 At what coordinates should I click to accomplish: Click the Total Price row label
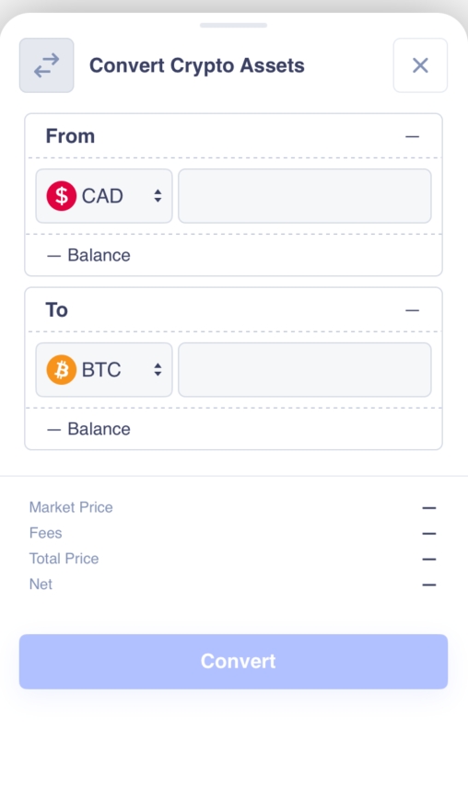[64, 559]
